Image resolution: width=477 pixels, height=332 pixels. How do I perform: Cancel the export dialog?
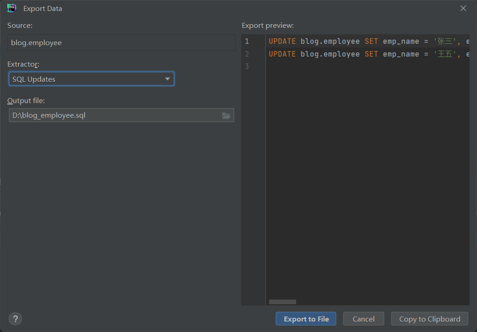coord(364,319)
